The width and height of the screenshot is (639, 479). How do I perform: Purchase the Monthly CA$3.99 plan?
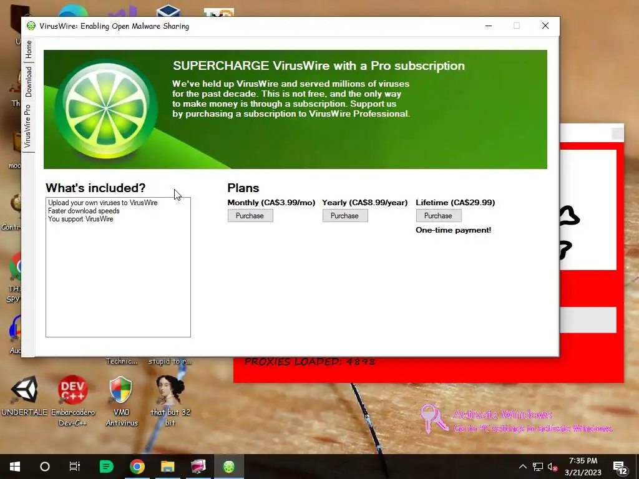[x=250, y=215]
